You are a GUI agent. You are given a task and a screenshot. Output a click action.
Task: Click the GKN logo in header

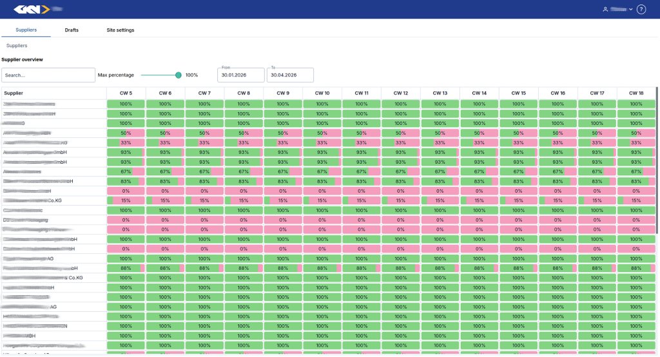[x=32, y=9]
